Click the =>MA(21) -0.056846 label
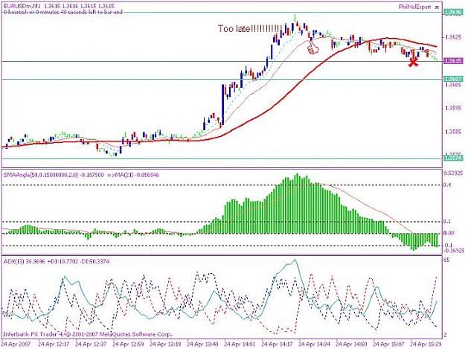465x349 pixels. coord(133,175)
